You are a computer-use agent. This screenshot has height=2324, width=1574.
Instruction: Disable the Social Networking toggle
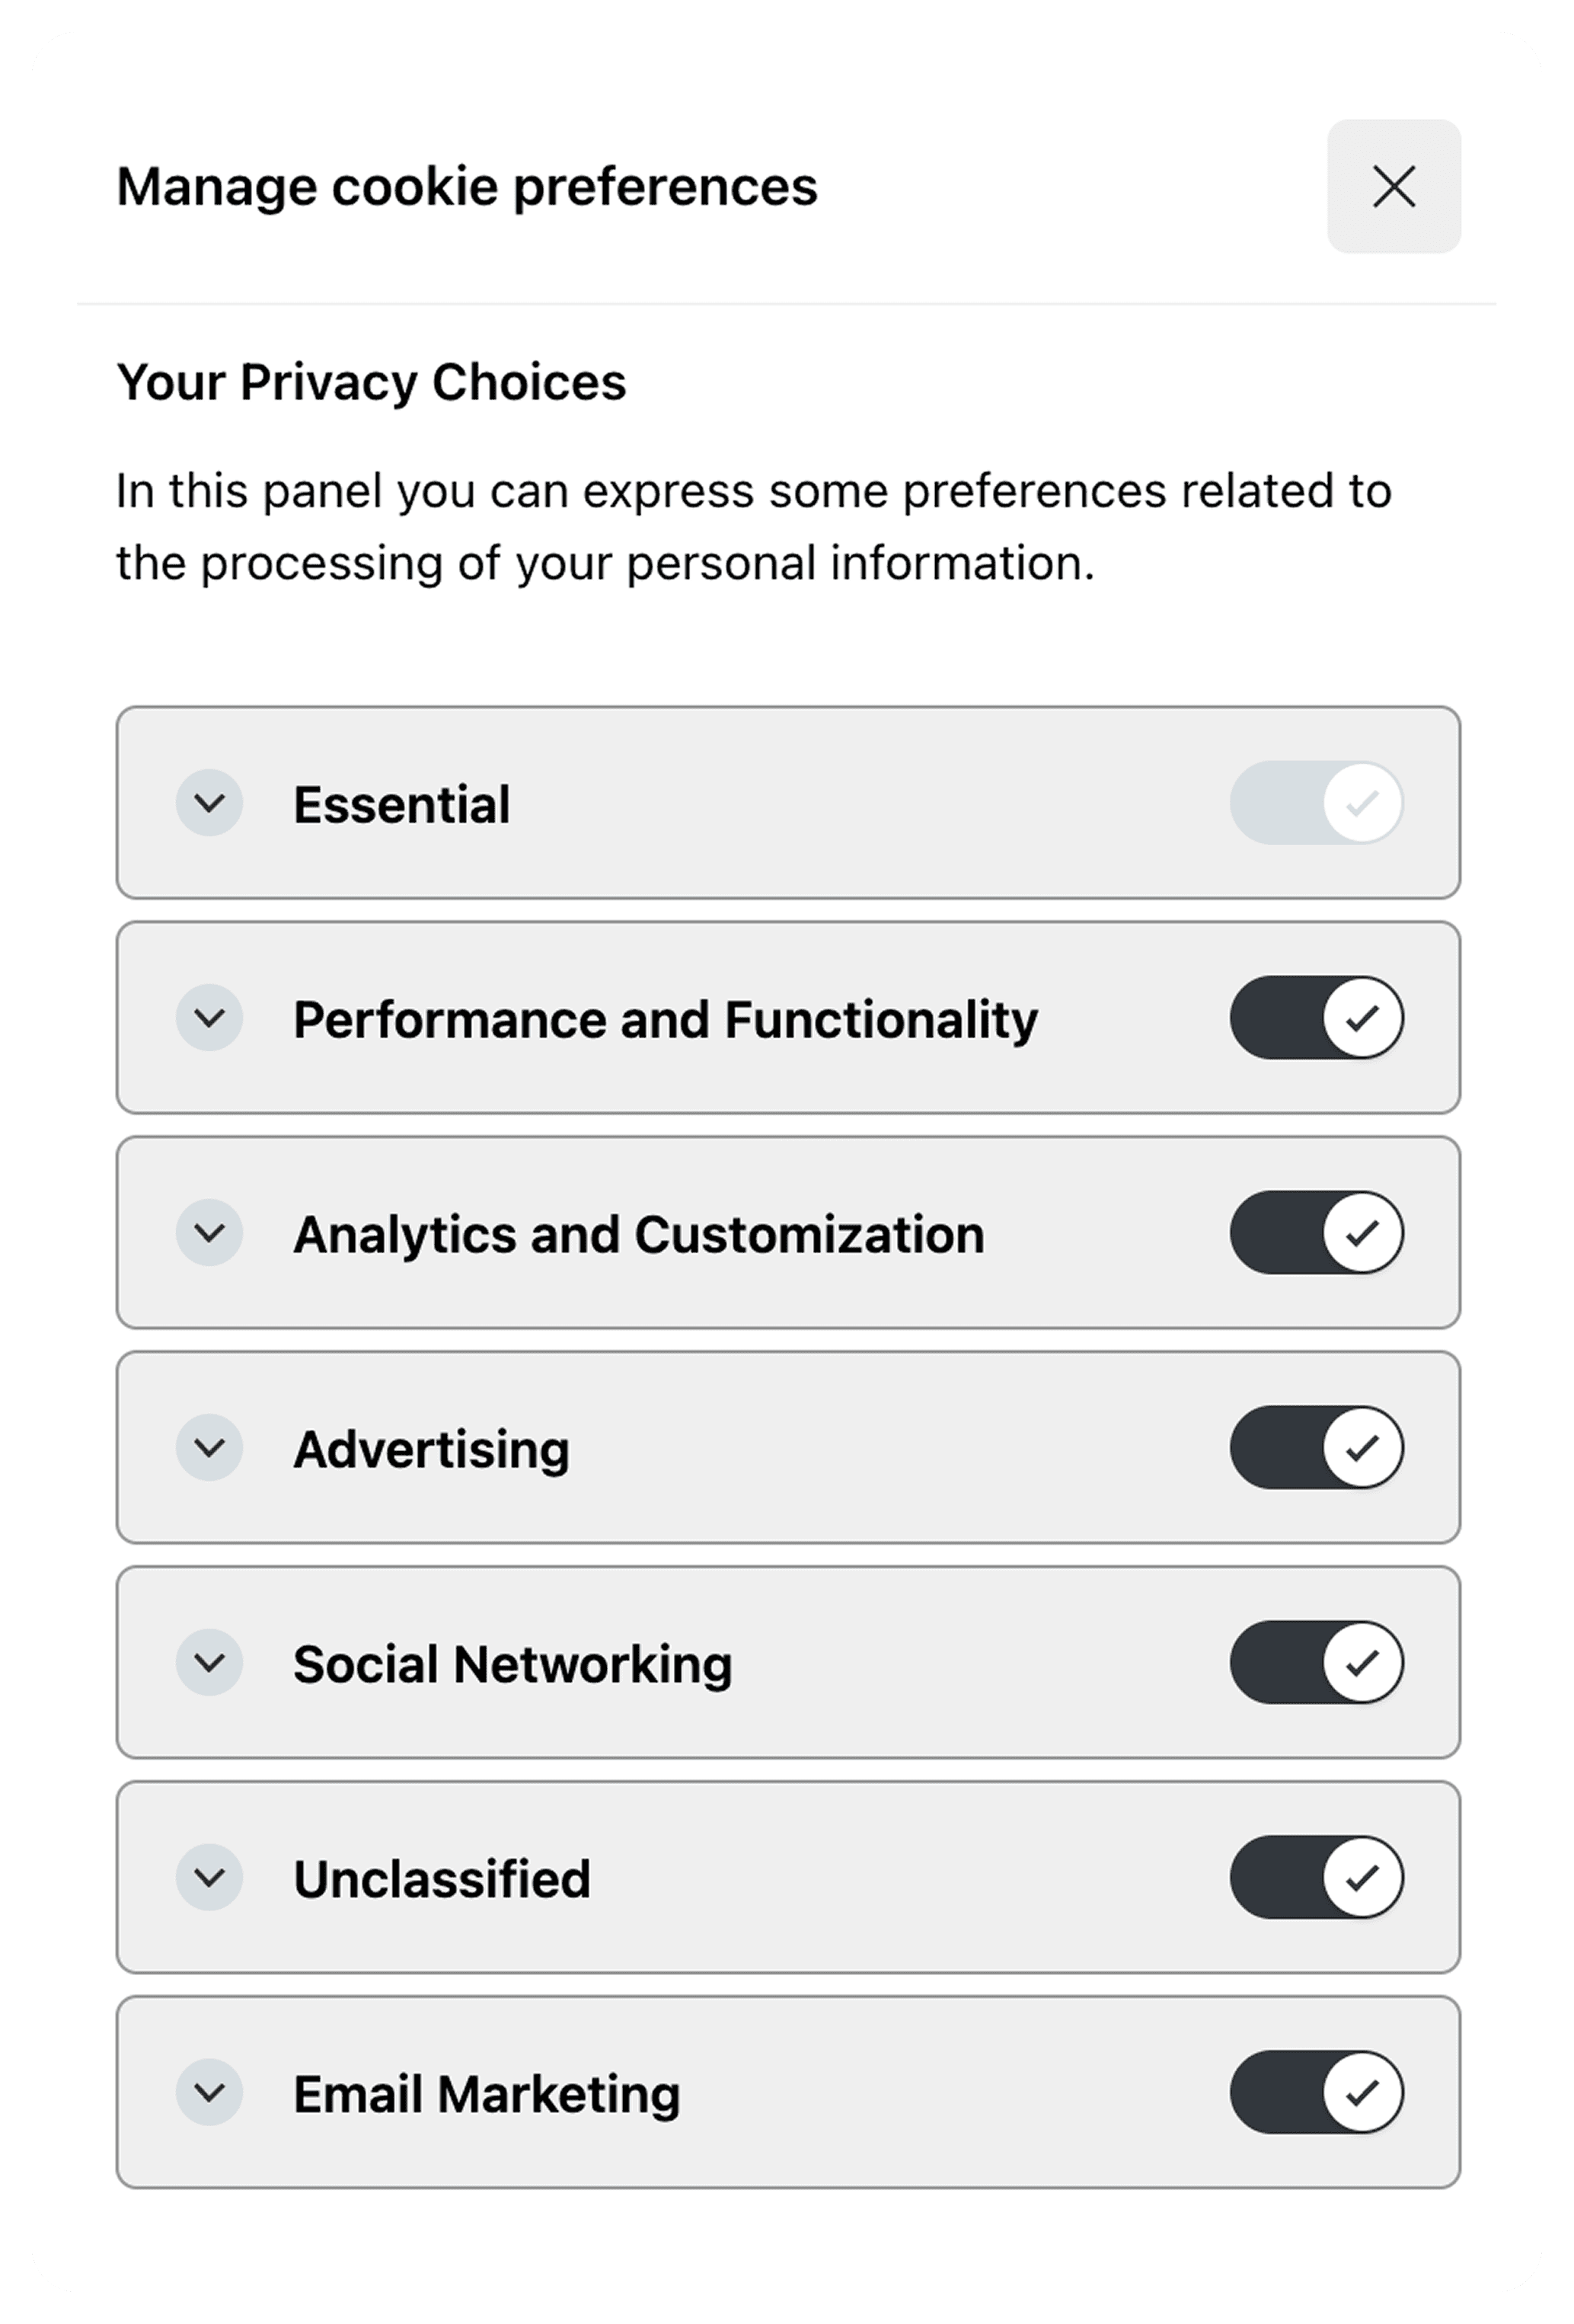1316,1662
